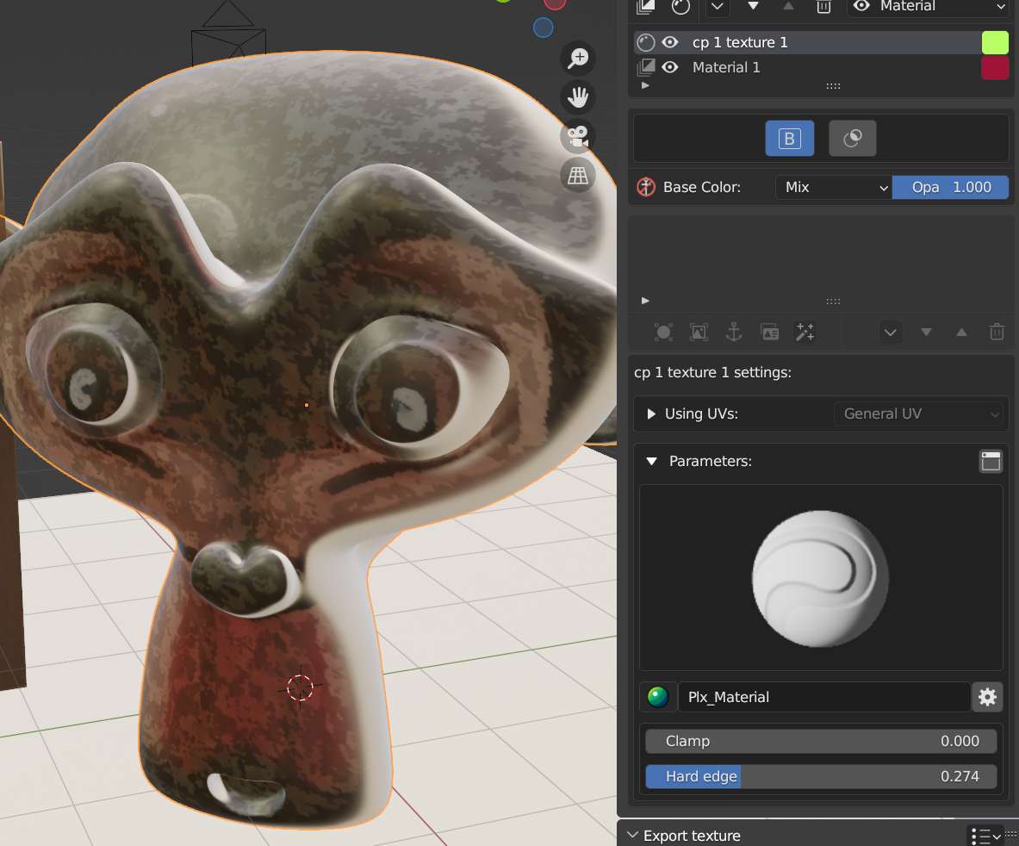Switch to the overlapping circles mask tab
The height and width of the screenshot is (846, 1019).
[852, 138]
